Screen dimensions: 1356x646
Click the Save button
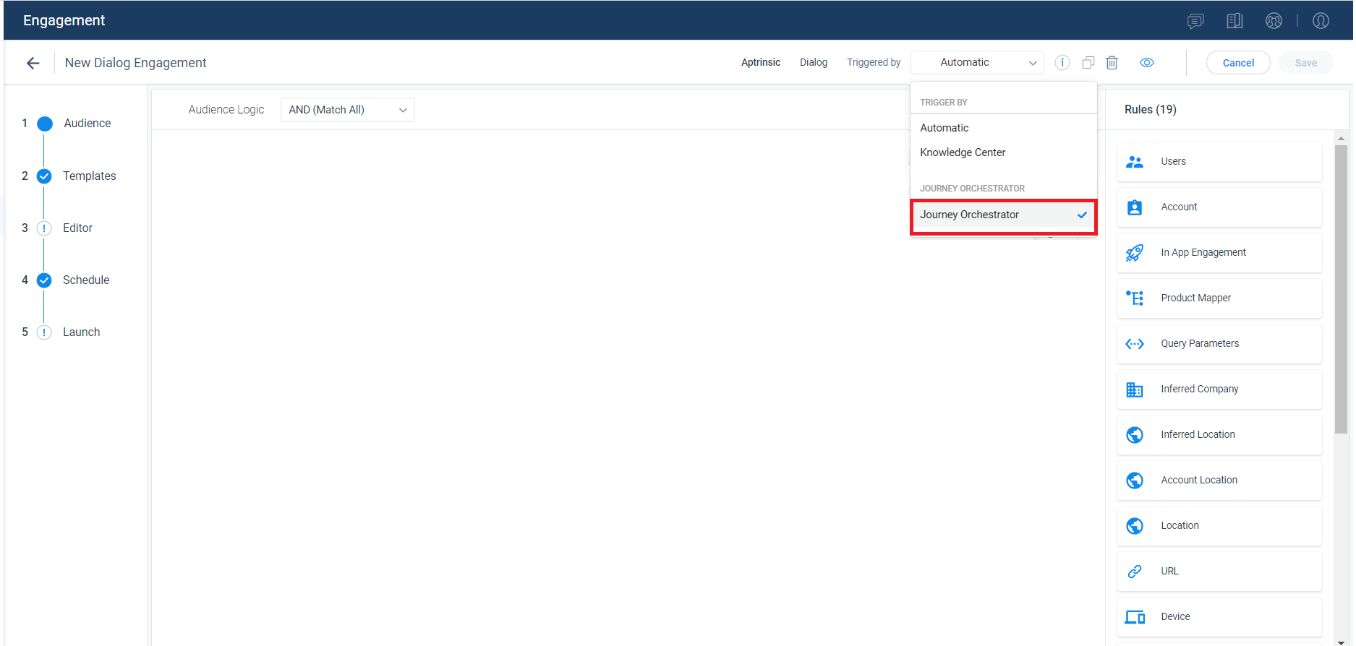pyautogui.click(x=1305, y=63)
